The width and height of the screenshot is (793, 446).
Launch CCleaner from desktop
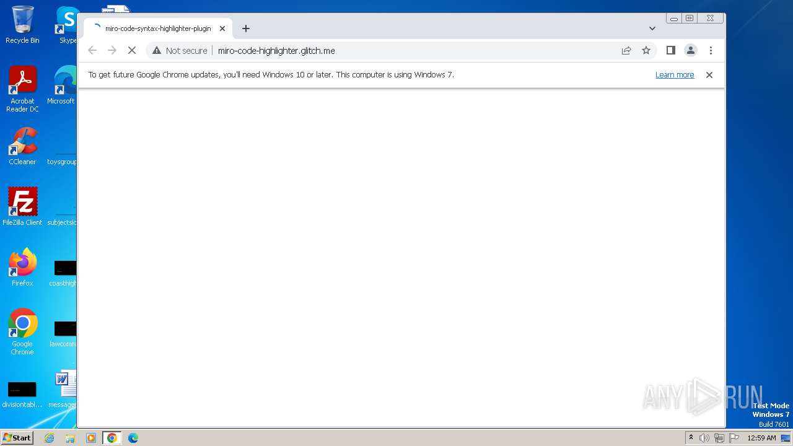22,146
